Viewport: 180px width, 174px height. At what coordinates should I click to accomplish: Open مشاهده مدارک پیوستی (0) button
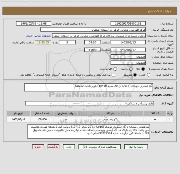coord(99,147)
